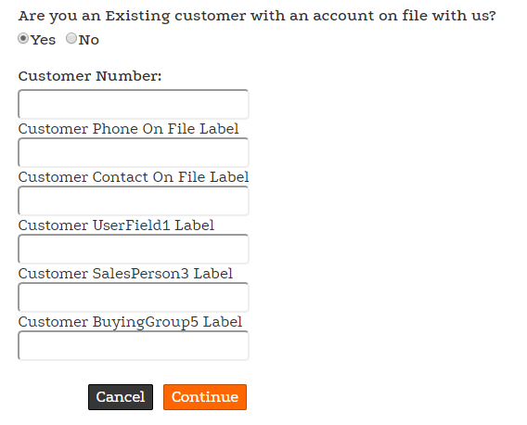Focus the Customer Number input field

pyautogui.click(x=134, y=104)
